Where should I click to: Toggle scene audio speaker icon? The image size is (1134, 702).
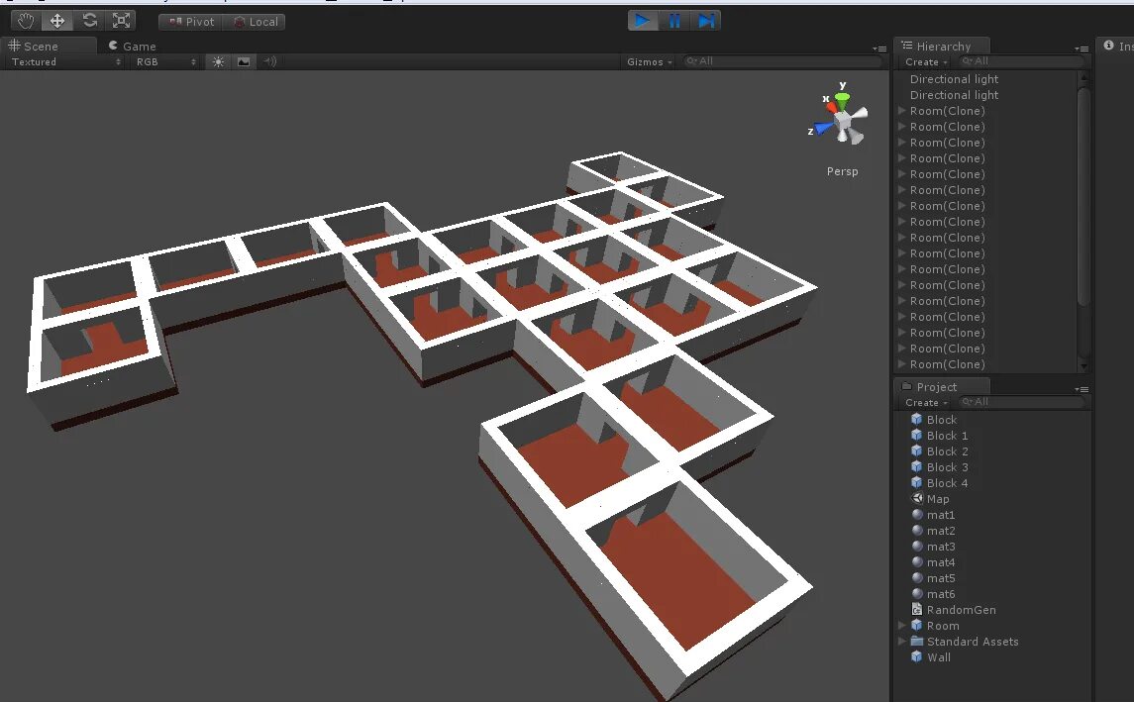(x=269, y=62)
